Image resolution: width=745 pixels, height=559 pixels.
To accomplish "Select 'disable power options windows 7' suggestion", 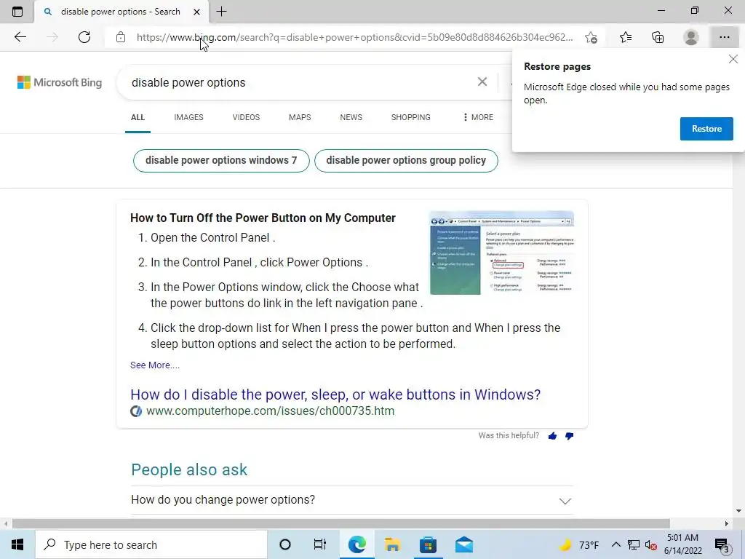I will (221, 161).
